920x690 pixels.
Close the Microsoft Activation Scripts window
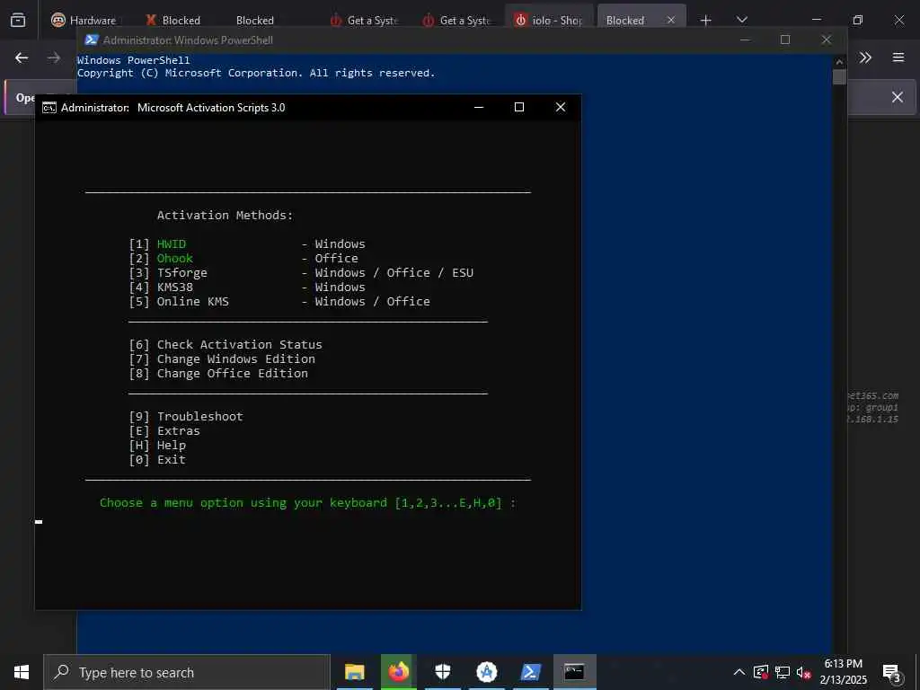pos(561,108)
